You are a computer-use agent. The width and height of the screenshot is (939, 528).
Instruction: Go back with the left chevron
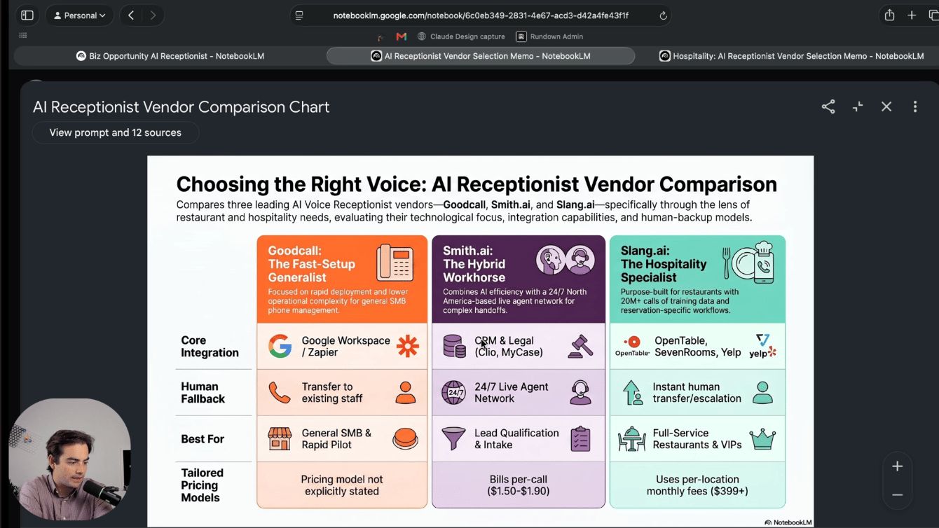(x=131, y=15)
